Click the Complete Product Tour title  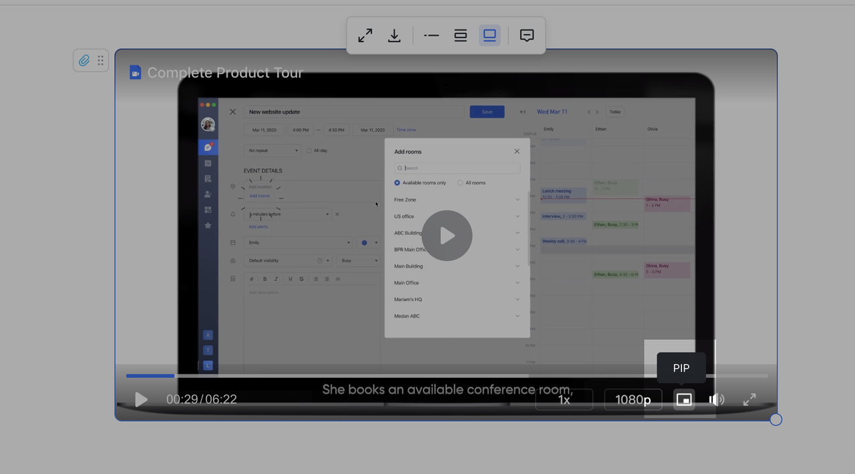(x=225, y=73)
